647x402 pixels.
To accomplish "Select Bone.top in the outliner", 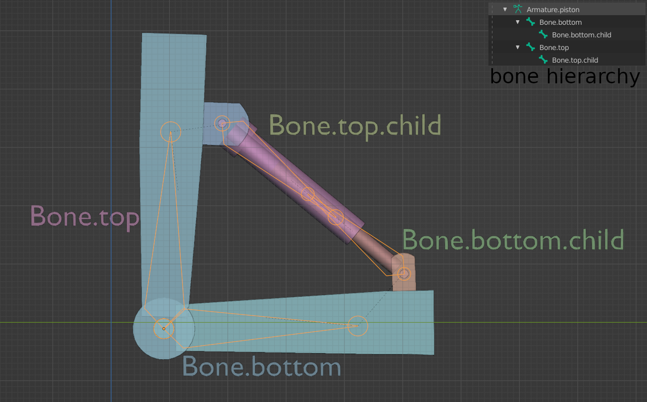I will coord(553,47).
